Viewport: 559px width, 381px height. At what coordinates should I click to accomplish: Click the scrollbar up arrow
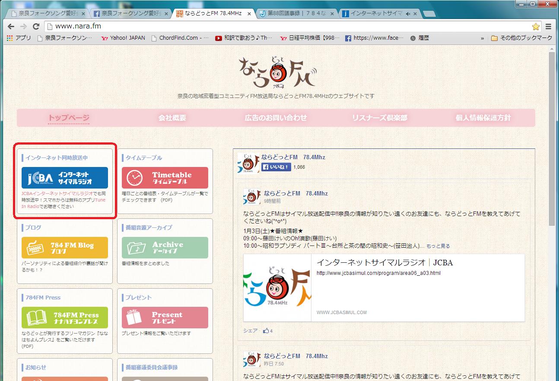552,50
